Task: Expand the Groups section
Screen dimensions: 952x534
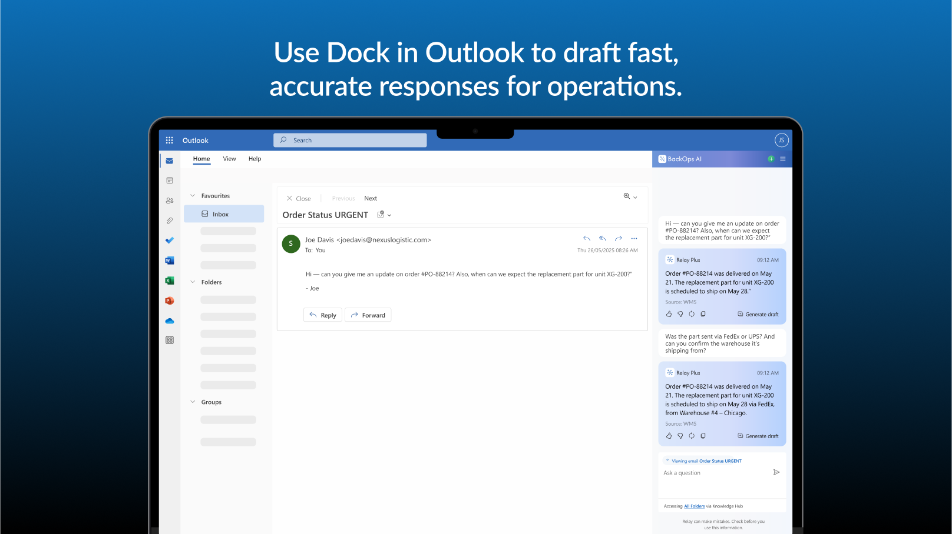Action: (193, 402)
